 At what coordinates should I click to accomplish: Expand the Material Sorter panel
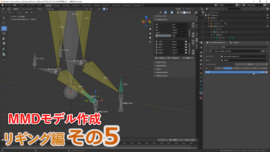(162, 72)
